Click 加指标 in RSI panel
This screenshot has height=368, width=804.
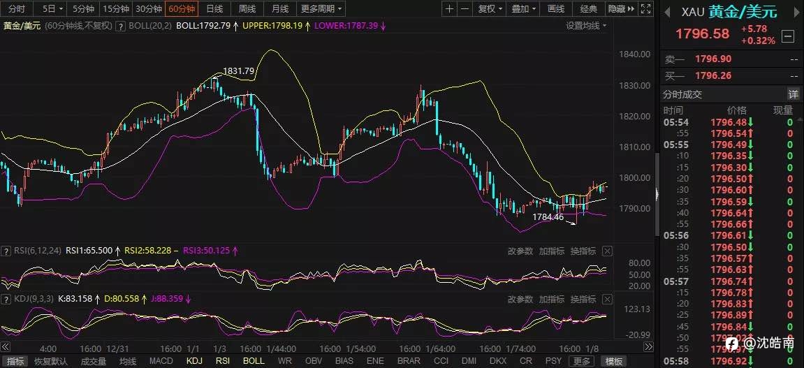pos(552,251)
